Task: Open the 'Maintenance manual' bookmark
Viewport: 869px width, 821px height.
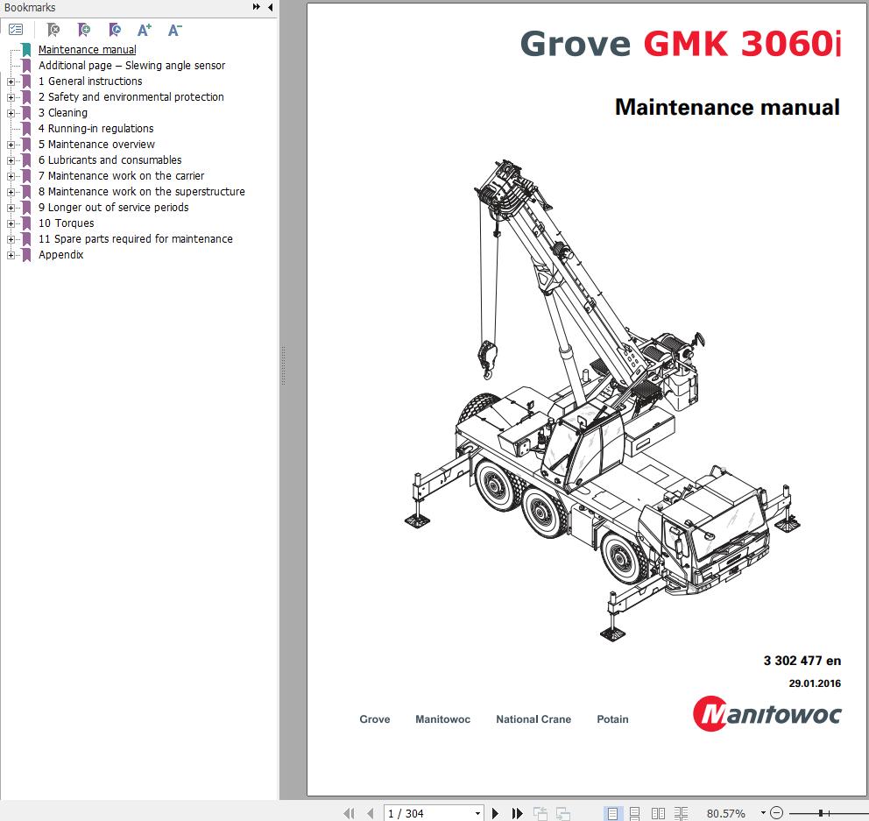Action: (87, 50)
